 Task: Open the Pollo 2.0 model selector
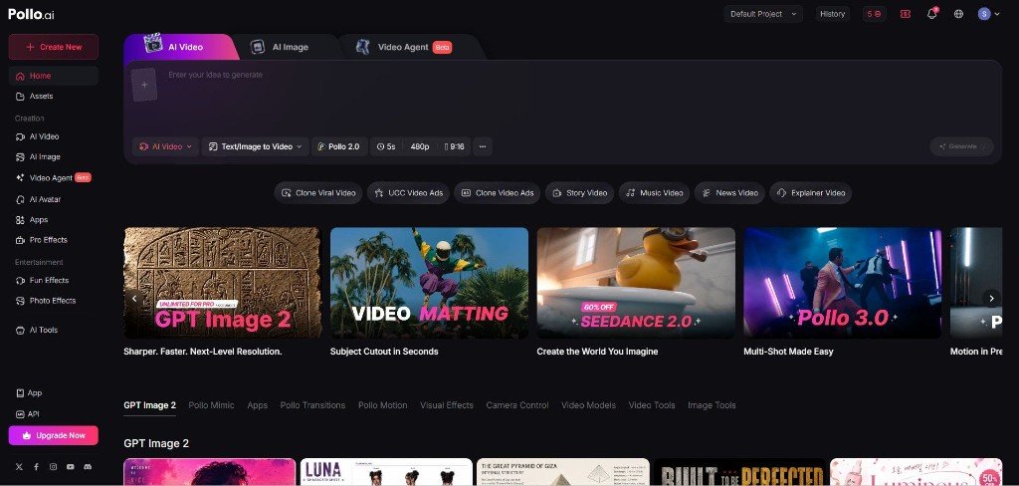coord(339,146)
